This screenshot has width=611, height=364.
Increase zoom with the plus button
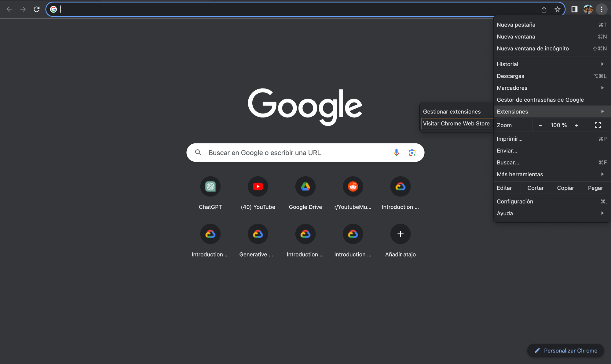(x=576, y=125)
